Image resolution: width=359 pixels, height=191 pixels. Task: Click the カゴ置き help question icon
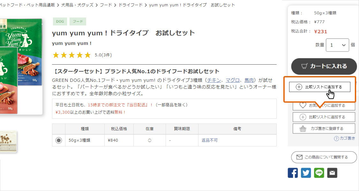click(x=336, y=138)
